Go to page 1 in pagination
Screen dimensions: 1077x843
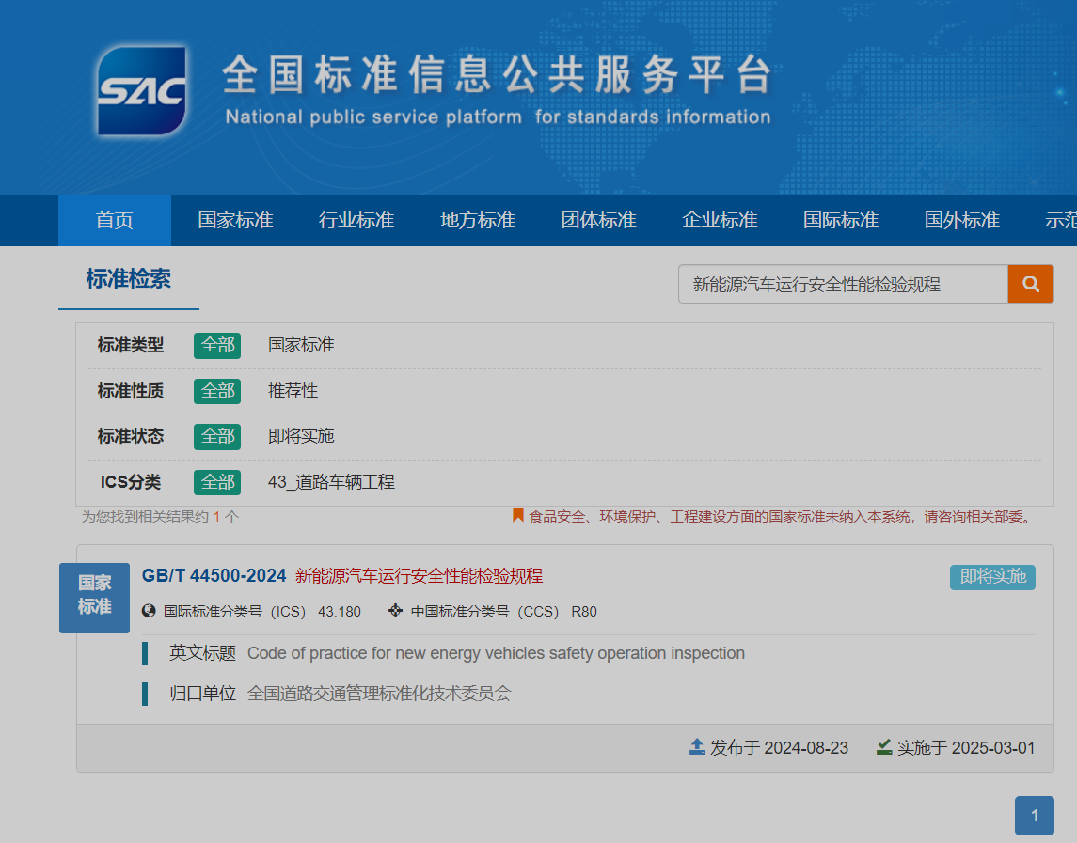(x=1035, y=816)
